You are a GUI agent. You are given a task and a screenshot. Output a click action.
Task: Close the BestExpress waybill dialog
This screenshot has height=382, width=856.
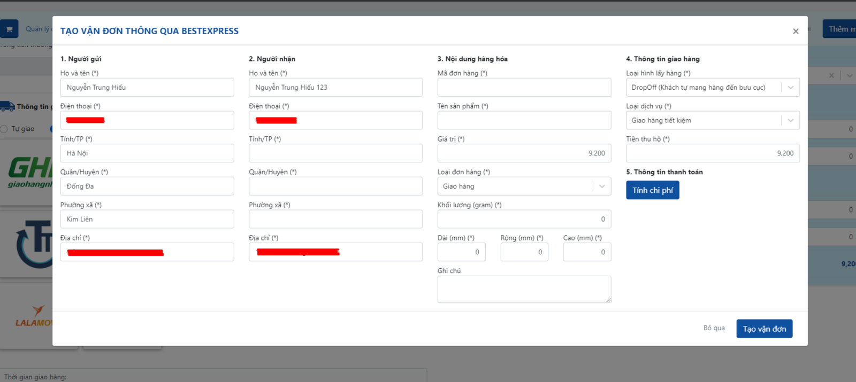796,32
